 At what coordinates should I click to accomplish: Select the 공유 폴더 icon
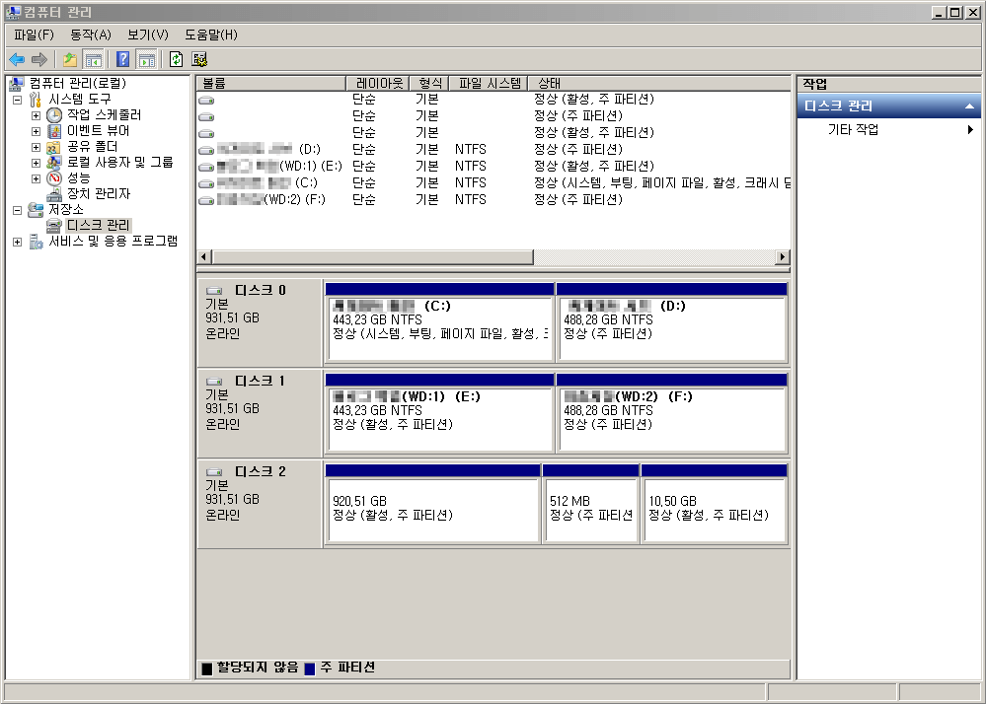coord(54,147)
